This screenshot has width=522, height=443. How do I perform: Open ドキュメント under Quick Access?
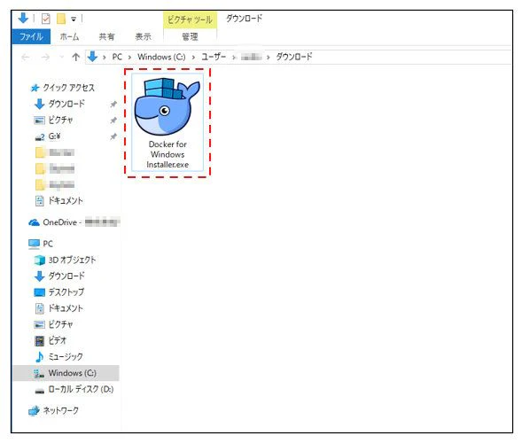pyautogui.click(x=66, y=201)
